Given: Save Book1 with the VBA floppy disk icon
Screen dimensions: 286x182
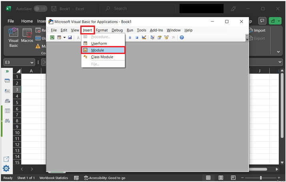Looking at the screenshot, I should tap(70, 38).
